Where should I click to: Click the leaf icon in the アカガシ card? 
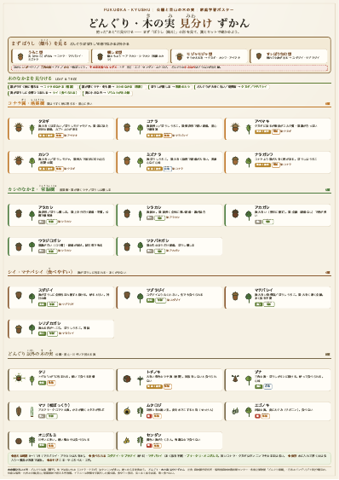pos(249,215)
